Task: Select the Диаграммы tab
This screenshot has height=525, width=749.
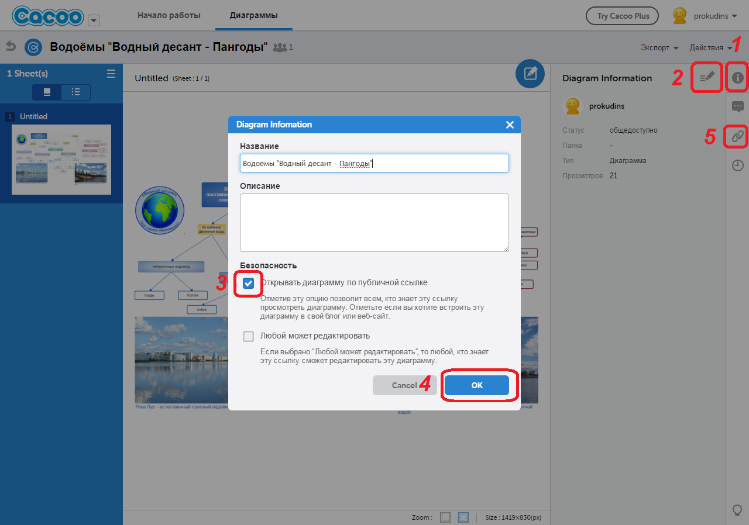Action: pyautogui.click(x=253, y=16)
